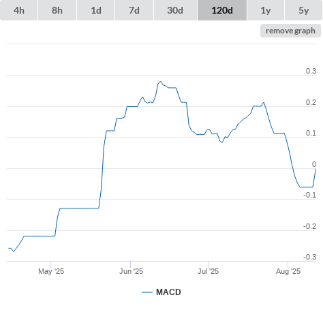Click the flat MACD line segment in May
Screen dimensions: 323x310
(79, 208)
